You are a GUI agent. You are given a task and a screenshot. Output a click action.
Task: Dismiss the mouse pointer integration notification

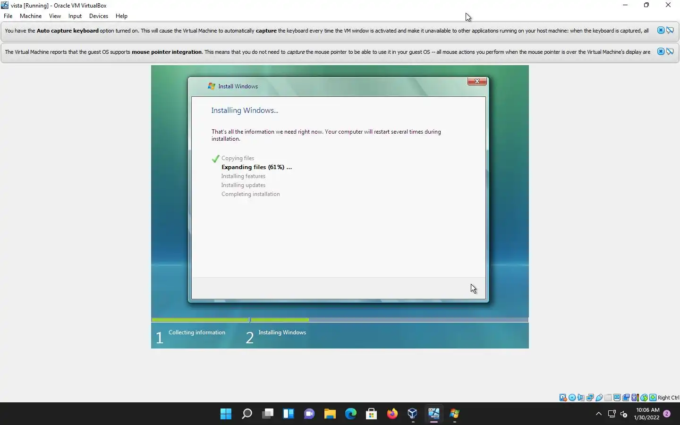661,51
